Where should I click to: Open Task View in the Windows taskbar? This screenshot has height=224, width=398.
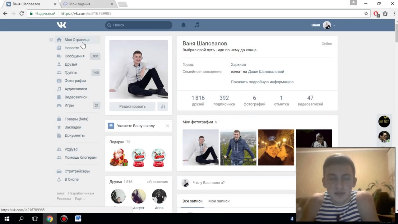pos(35,219)
